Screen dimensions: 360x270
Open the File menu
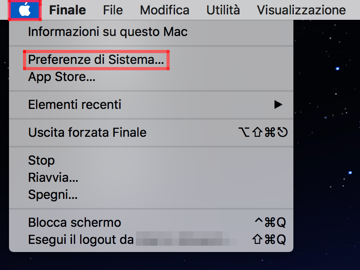tap(113, 10)
